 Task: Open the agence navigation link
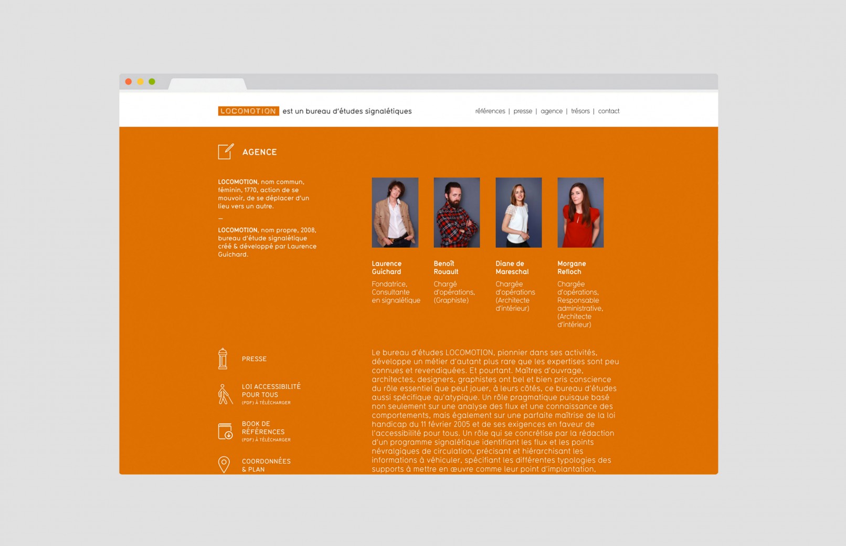pyautogui.click(x=551, y=111)
